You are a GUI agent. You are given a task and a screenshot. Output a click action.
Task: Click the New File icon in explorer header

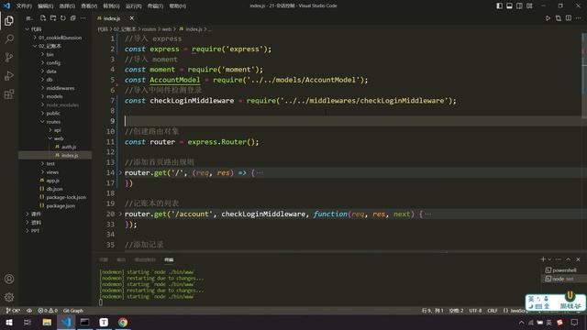click(x=43, y=18)
